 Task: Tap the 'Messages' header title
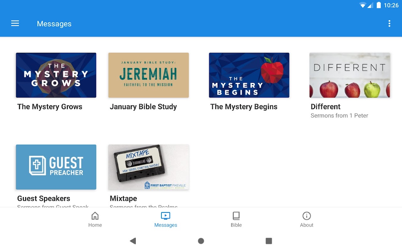(54, 24)
